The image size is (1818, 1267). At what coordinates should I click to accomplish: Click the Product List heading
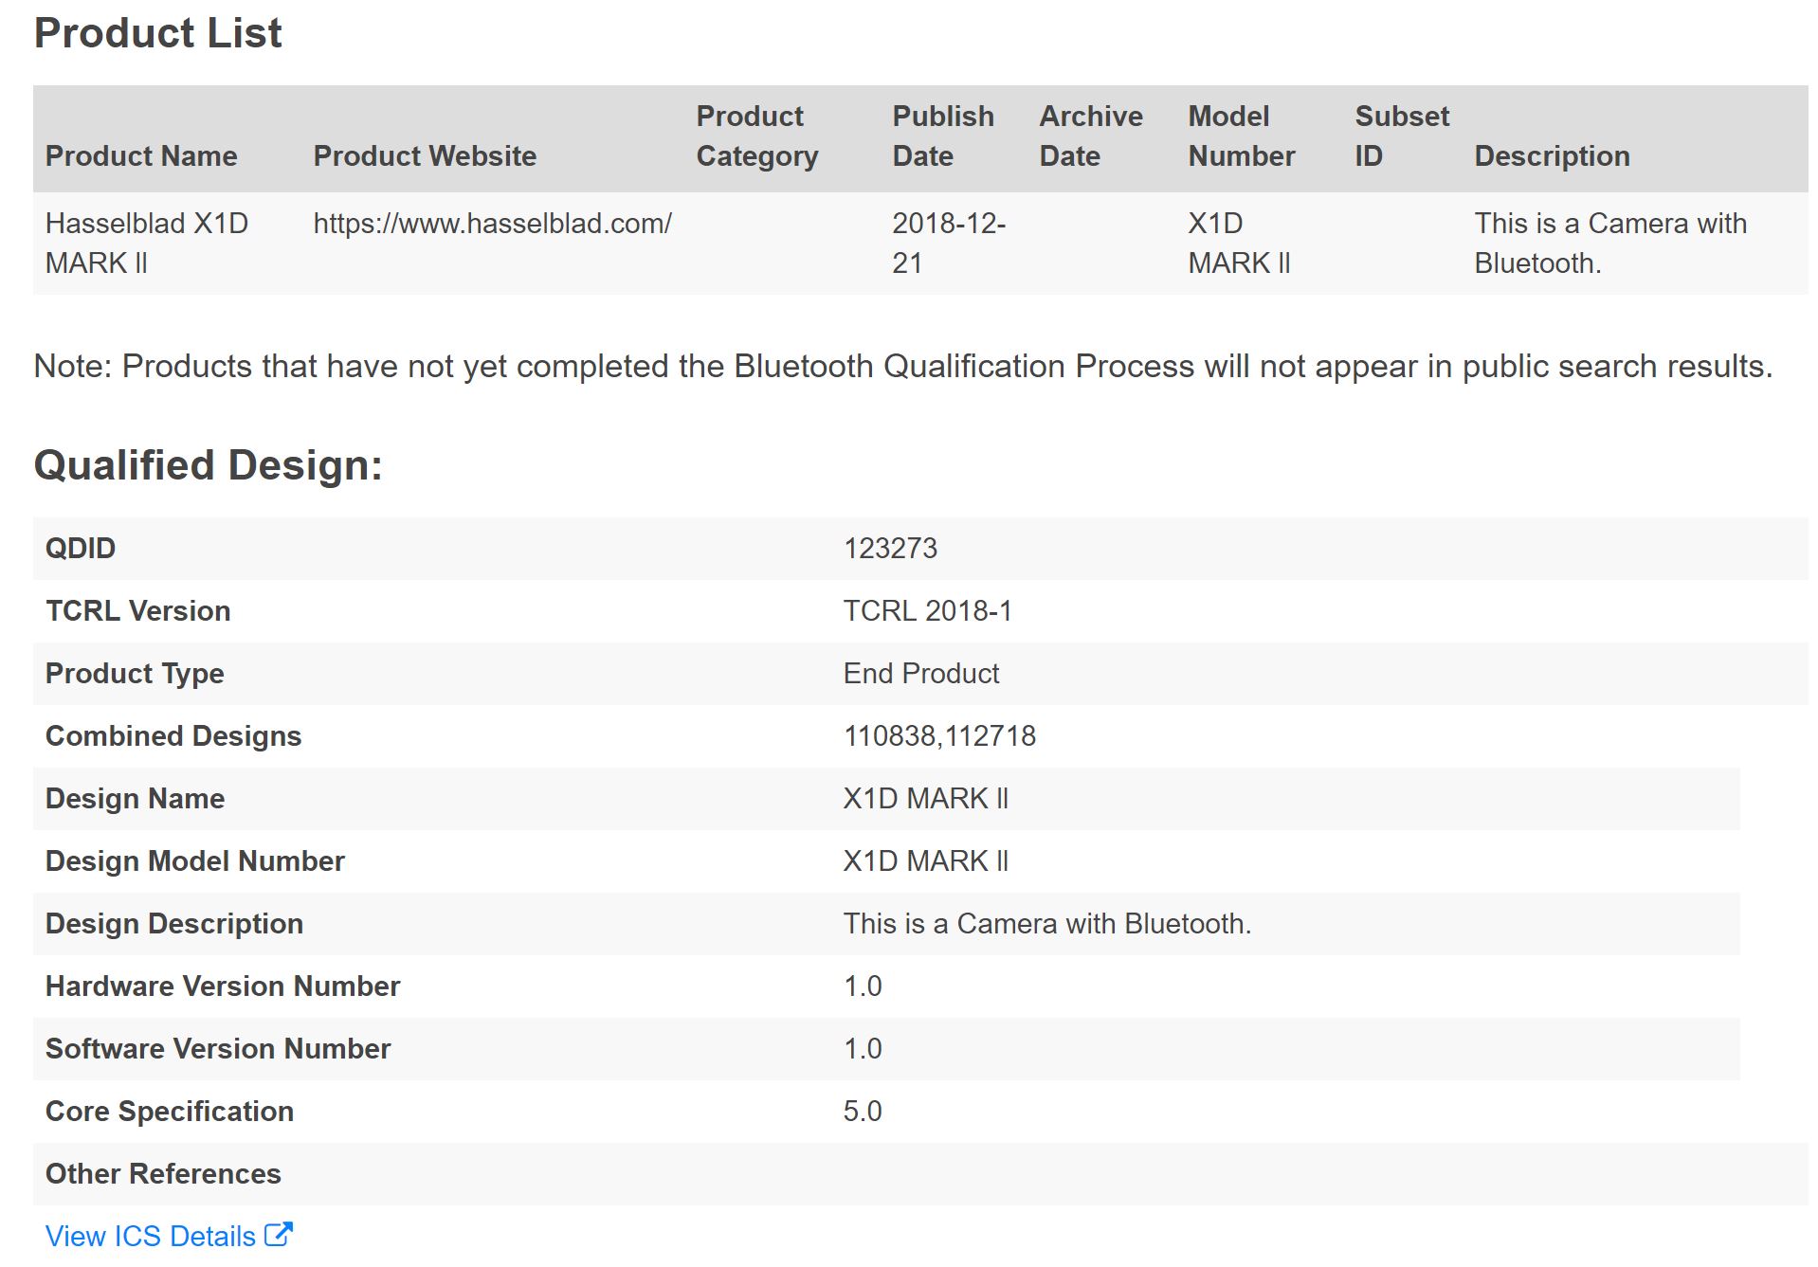[x=157, y=33]
